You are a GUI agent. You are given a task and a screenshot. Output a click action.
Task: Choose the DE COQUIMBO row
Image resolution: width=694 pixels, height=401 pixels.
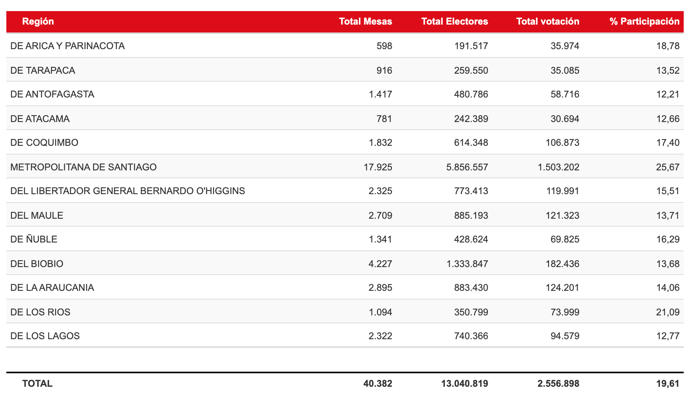[44, 143]
